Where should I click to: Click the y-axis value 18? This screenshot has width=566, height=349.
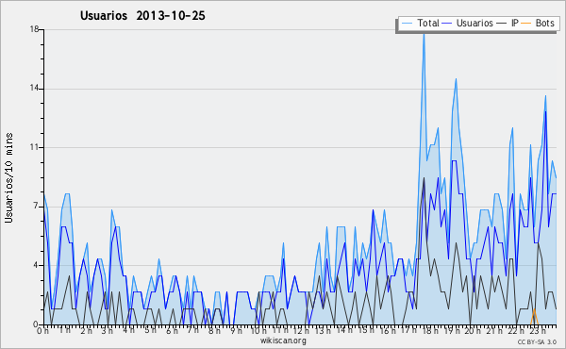tap(35, 29)
